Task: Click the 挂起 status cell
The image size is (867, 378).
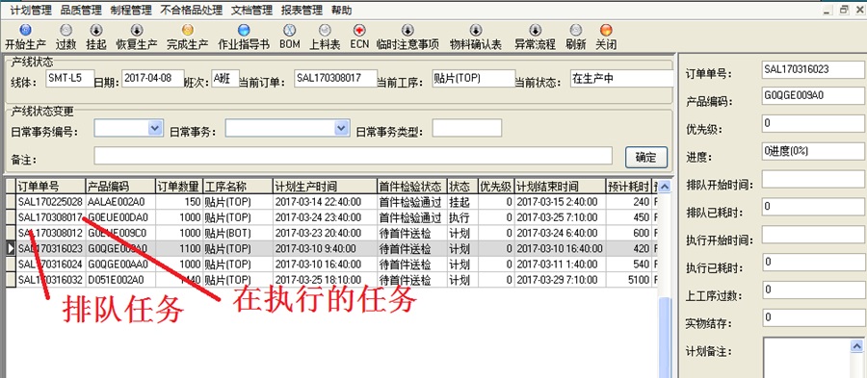Action: point(462,201)
